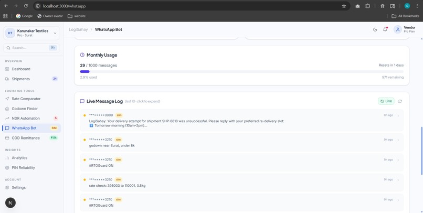Open Settings under Account

31,188
